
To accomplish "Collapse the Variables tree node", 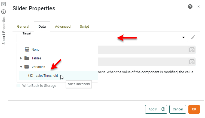I will pos(21,67).
